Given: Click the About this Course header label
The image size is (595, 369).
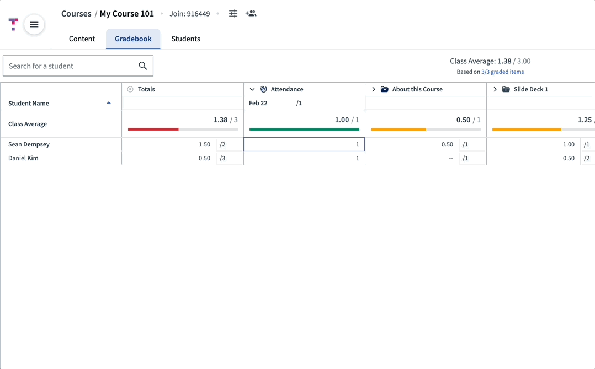Looking at the screenshot, I should [x=417, y=89].
